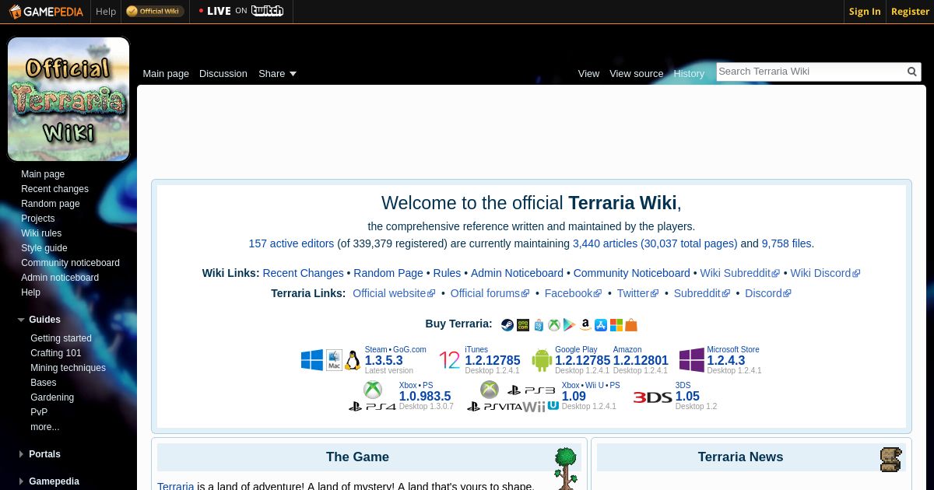Click the Sign In link

pos(865,11)
